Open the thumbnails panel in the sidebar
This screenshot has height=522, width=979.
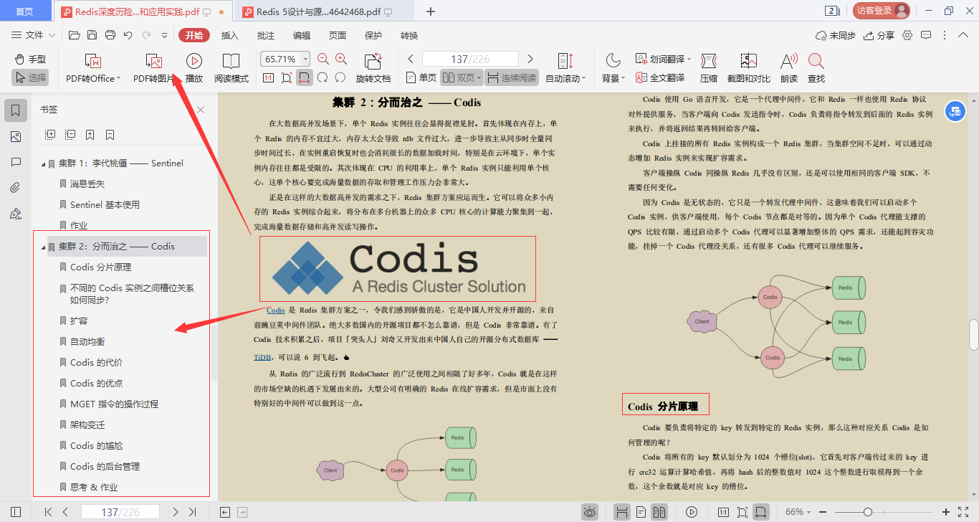[16, 136]
